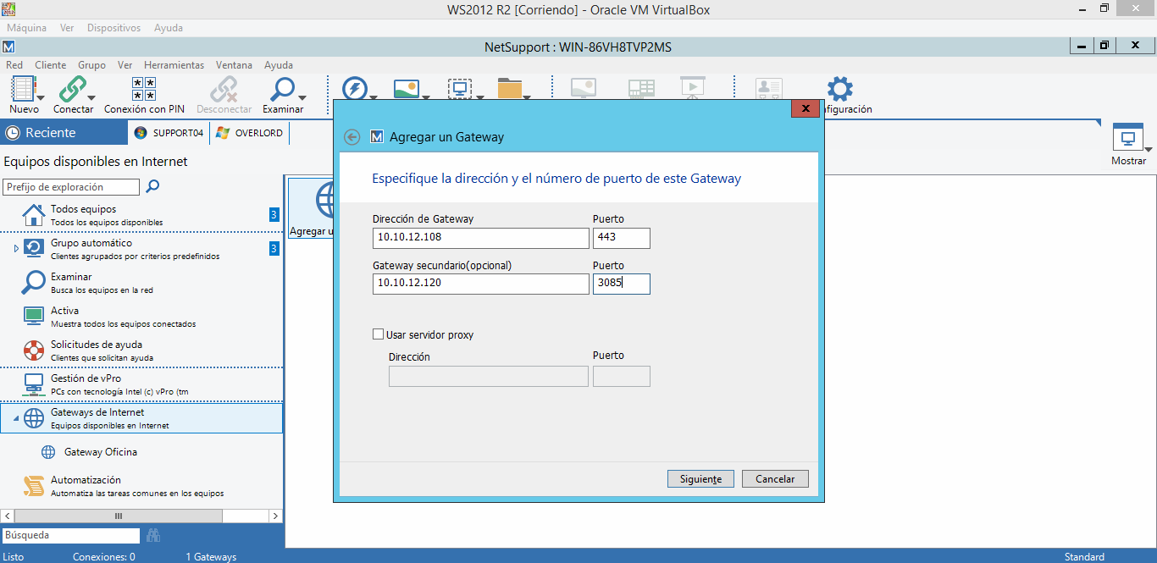Click the Mostrar monitor icon
The height and width of the screenshot is (563, 1157).
point(1127,138)
